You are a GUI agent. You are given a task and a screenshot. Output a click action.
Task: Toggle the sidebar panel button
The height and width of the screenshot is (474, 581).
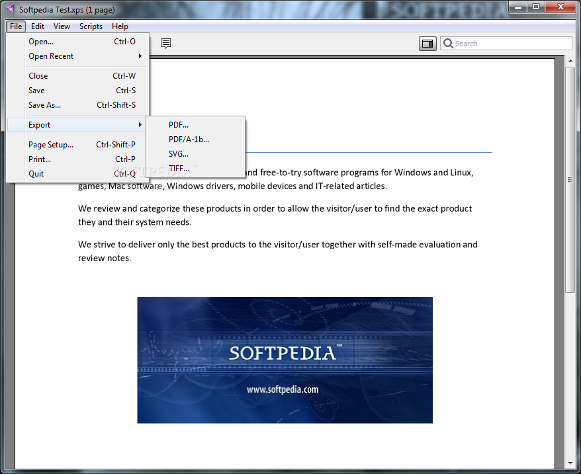pyautogui.click(x=427, y=44)
